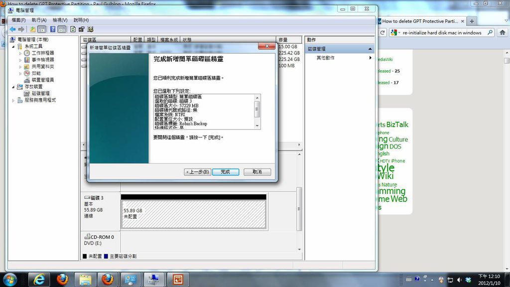The image size is (510, 287).
Task: Click the Firefox home icon
Action: pos(503,32)
